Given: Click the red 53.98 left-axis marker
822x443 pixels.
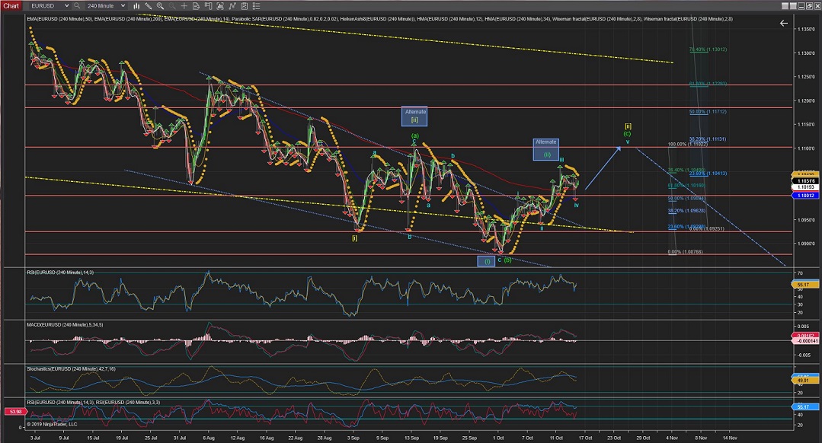Looking at the screenshot, I should [14, 412].
